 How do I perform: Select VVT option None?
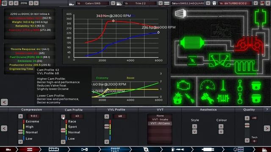click(x=160, y=116)
